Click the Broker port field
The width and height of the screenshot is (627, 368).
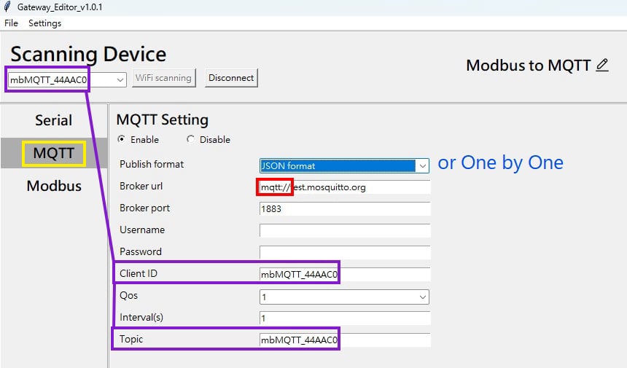point(344,209)
